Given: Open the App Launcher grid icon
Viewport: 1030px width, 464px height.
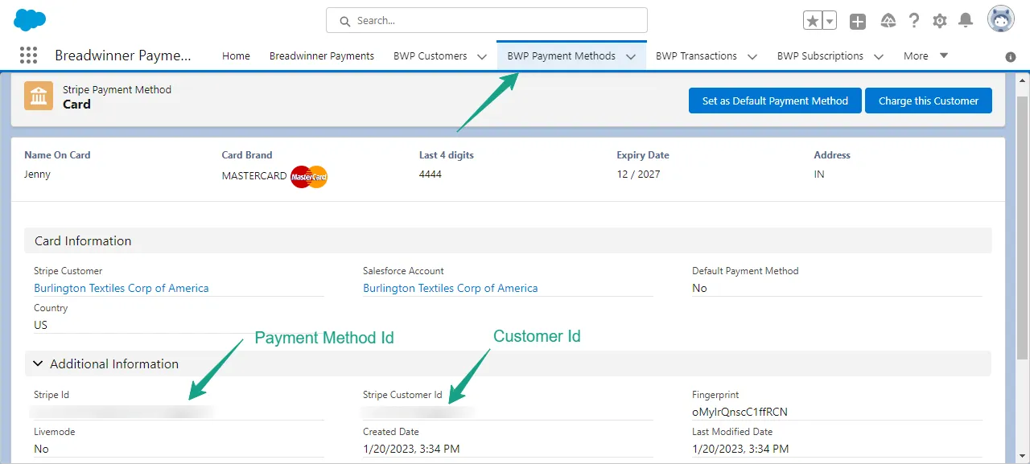Looking at the screenshot, I should (x=28, y=55).
